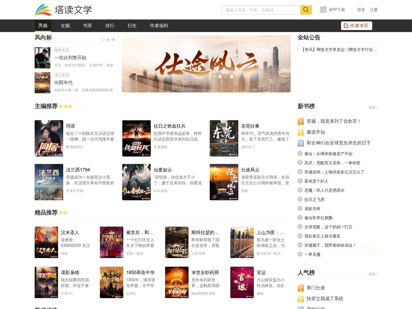The width and height of the screenshot is (412, 309).
Task: Open 快穿之我成了系统 in 人气榜
Action: (325, 299)
